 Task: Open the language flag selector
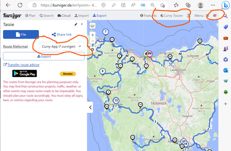click(215, 16)
